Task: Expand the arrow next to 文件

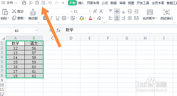Action: pos(16,3)
